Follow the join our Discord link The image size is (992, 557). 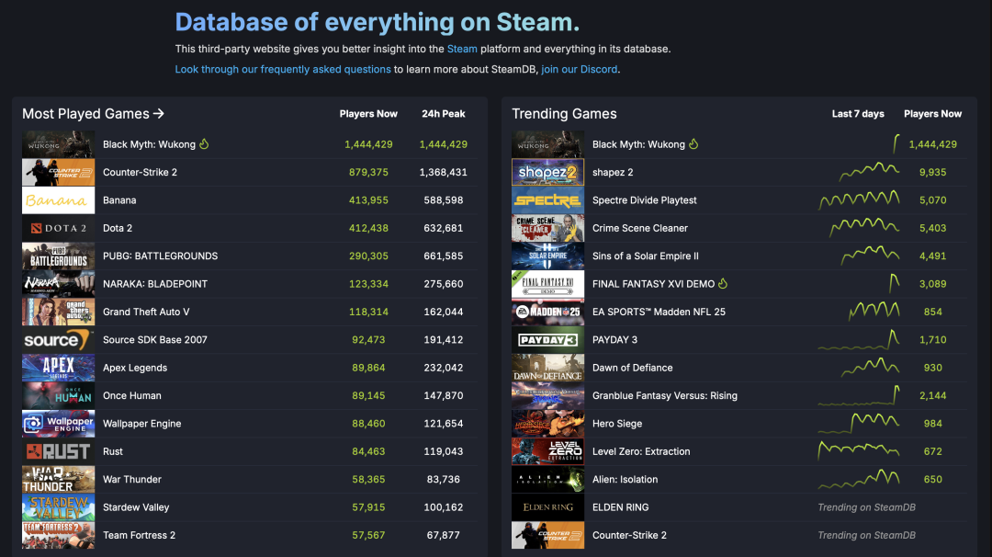(579, 69)
